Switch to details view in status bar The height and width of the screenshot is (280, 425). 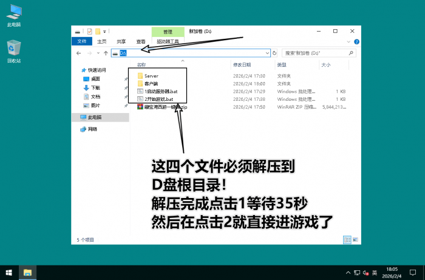tap(347, 240)
